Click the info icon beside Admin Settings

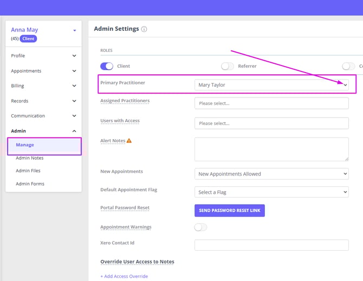tap(144, 29)
